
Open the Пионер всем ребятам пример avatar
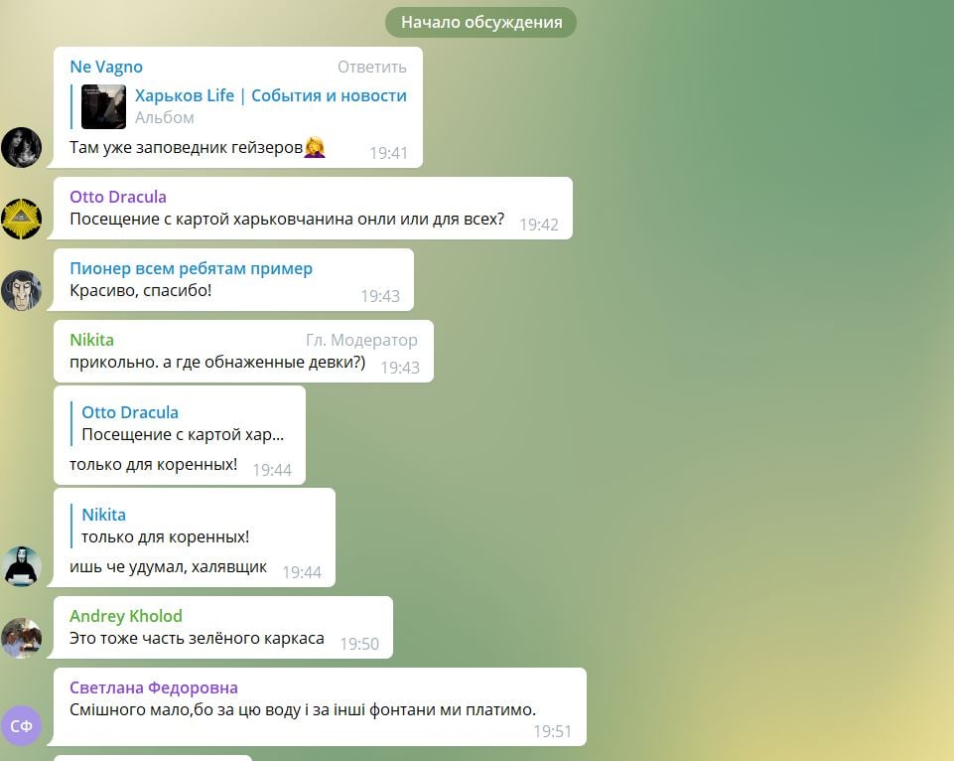pos(21,290)
